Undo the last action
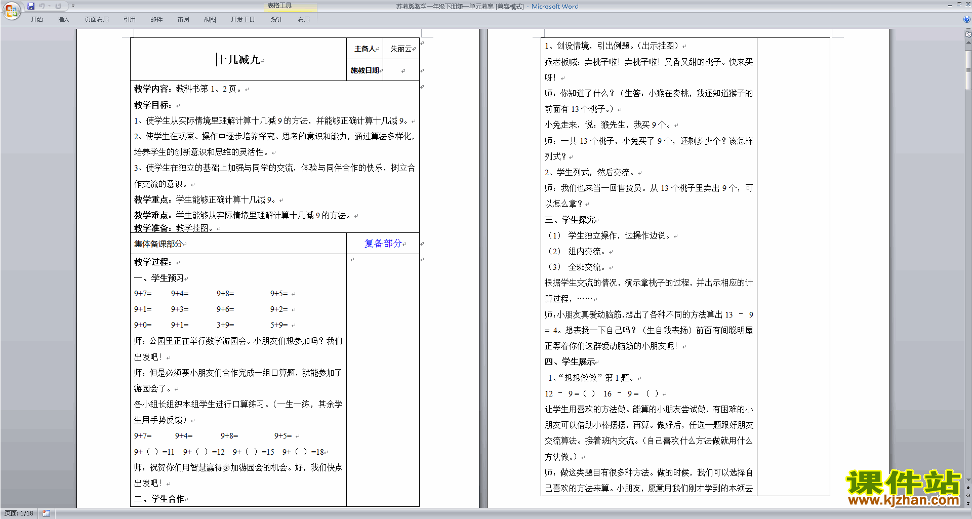This screenshot has height=519, width=972. pyautogui.click(x=42, y=6)
